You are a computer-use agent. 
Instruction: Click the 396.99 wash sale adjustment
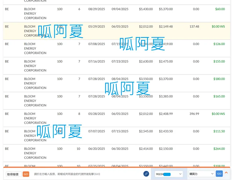194,114
